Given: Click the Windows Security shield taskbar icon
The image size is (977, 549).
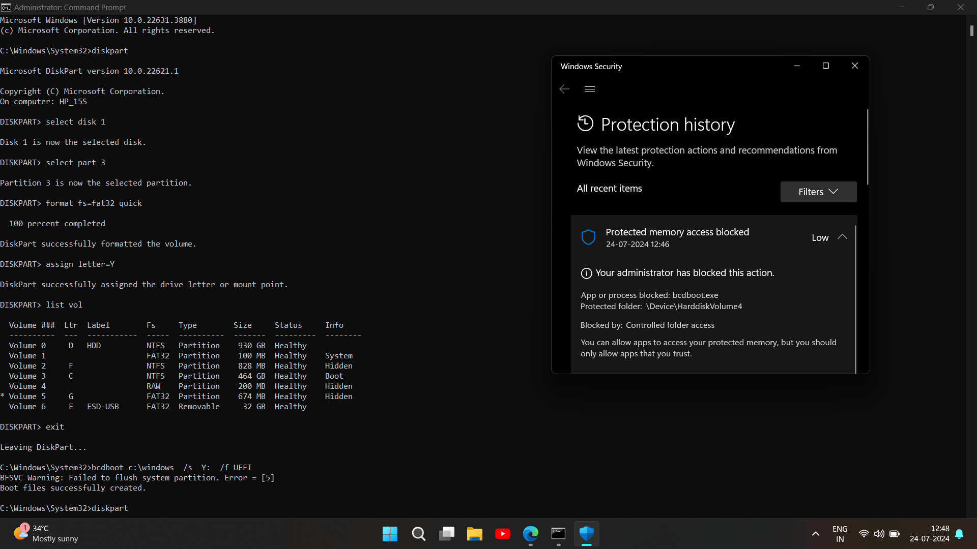Looking at the screenshot, I should coord(587,534).
